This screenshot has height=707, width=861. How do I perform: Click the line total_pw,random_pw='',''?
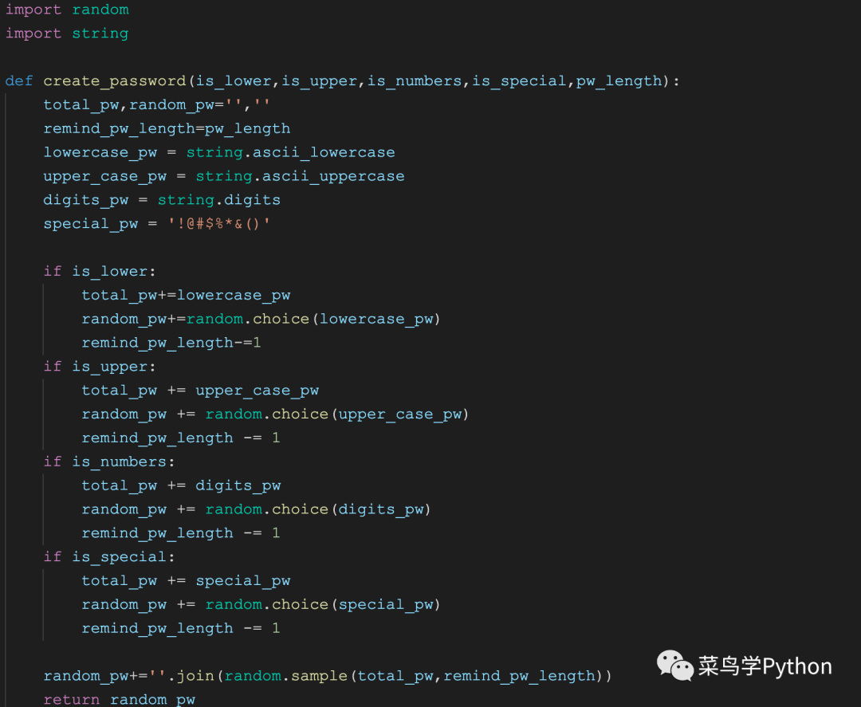(156, 105)
